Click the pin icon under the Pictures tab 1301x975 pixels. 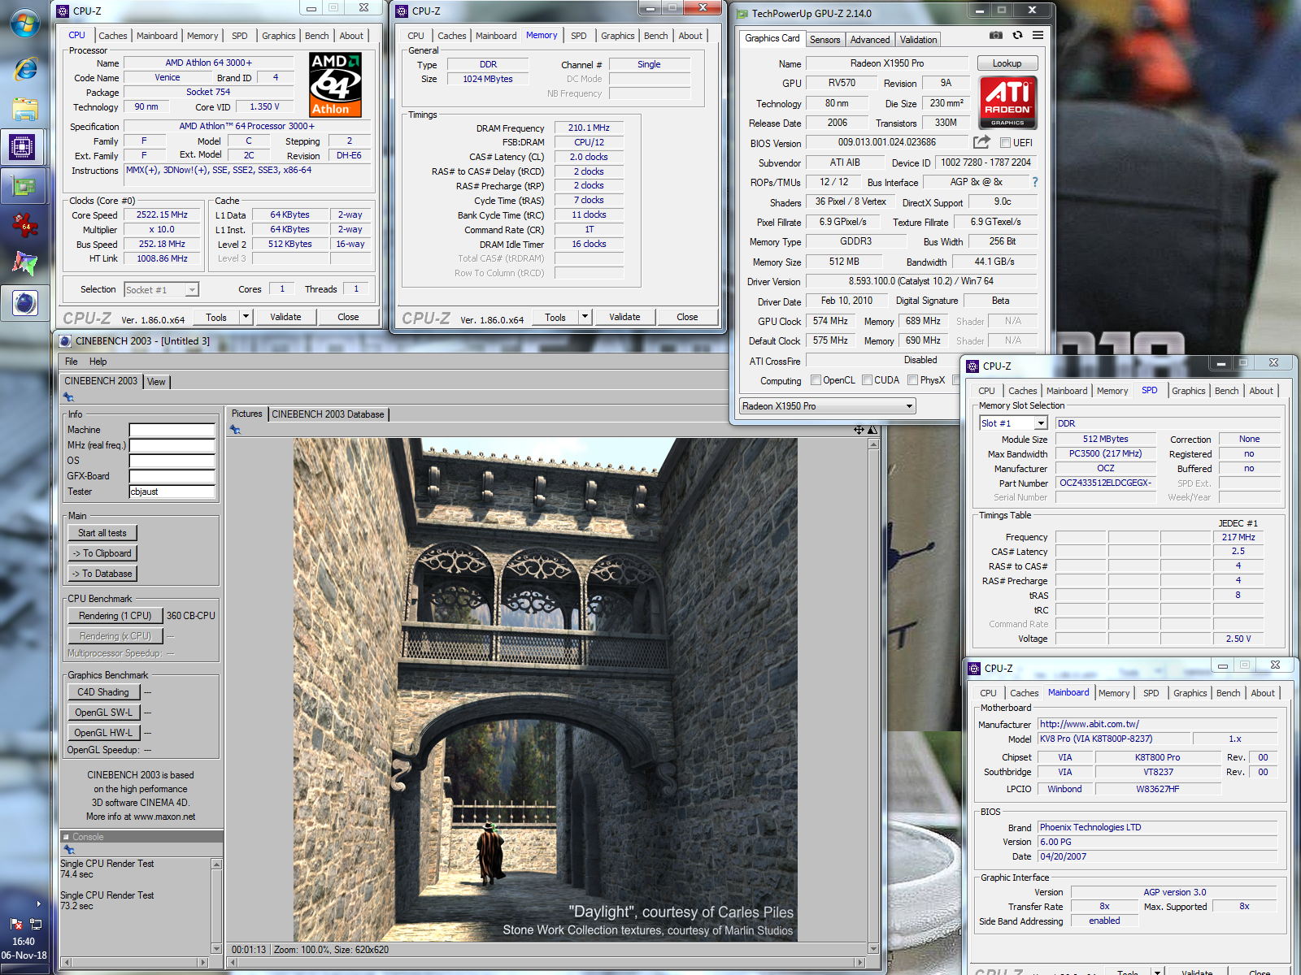[235, 430]
